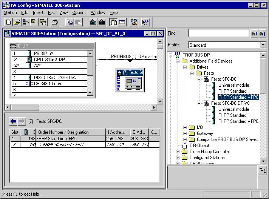The width and height of the screenshot is (269, 199).
Task: Print the configuration using the printer icon
Action: pyautogui.click(x=55, y=22)
